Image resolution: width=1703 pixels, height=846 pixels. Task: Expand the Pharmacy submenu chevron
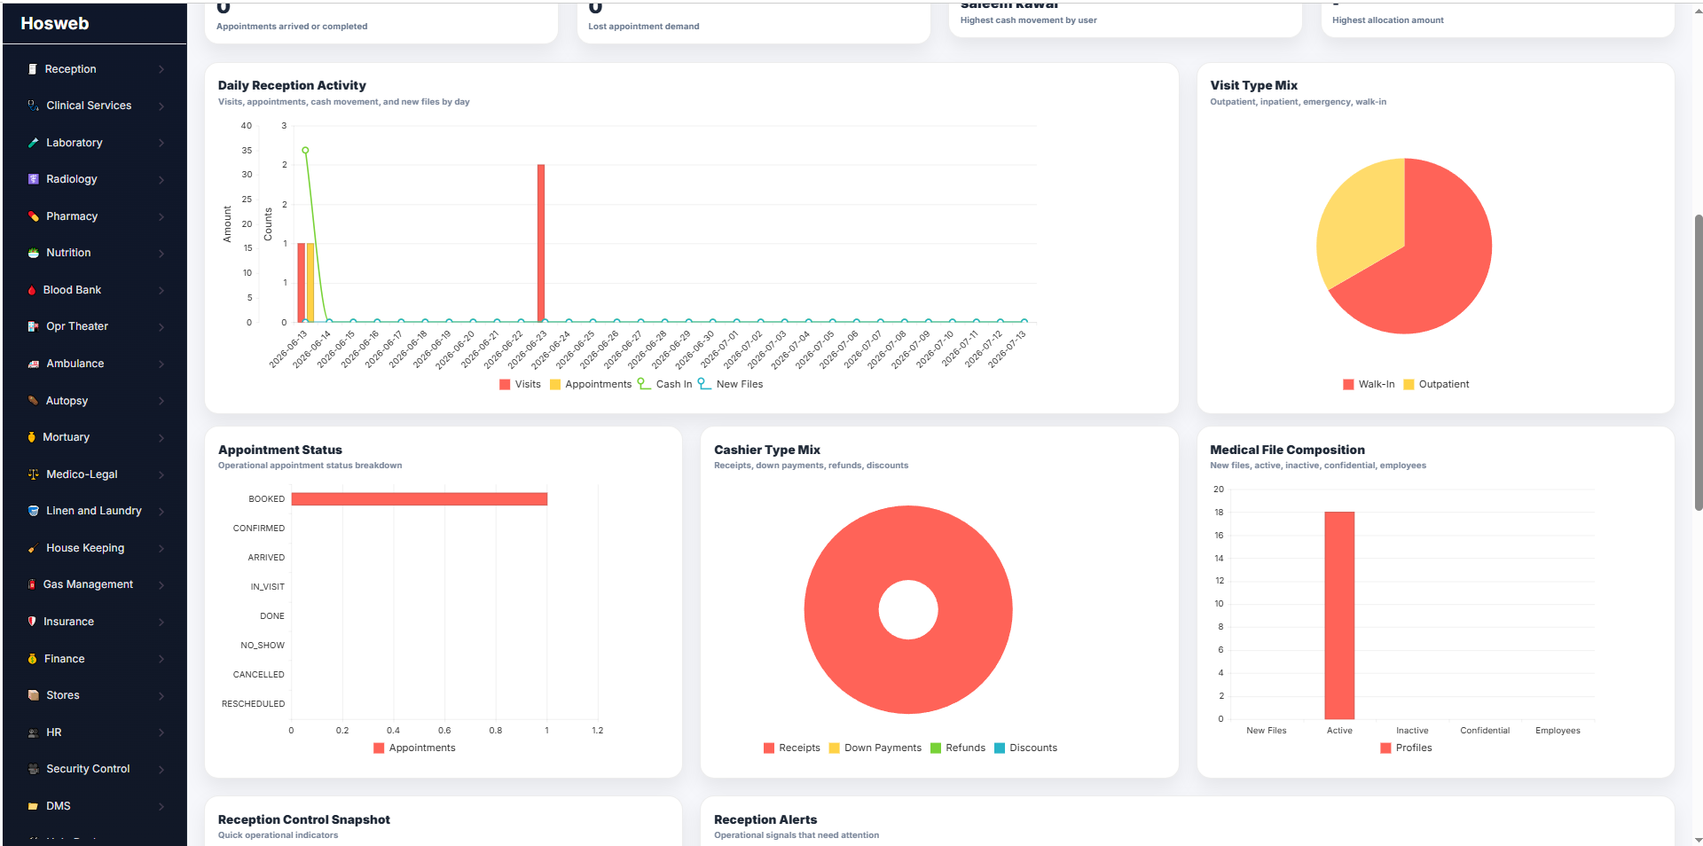(161, 216)
